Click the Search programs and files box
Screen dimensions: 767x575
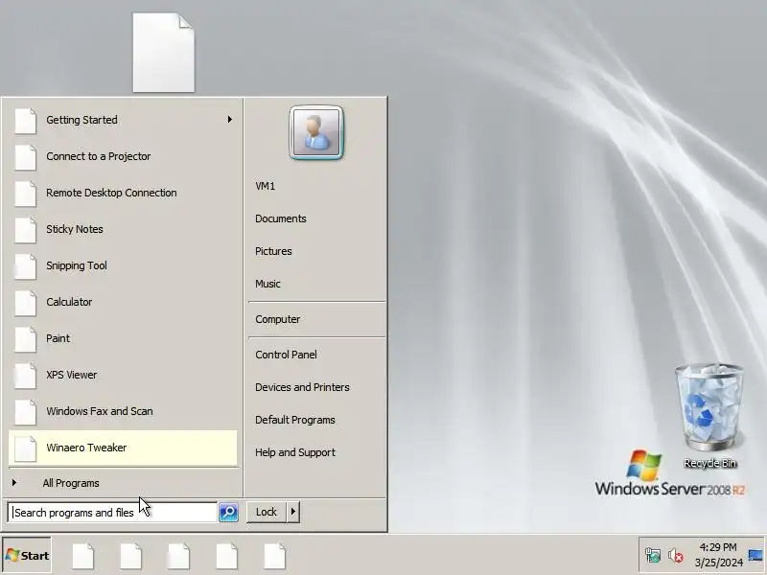click(112, 513)
